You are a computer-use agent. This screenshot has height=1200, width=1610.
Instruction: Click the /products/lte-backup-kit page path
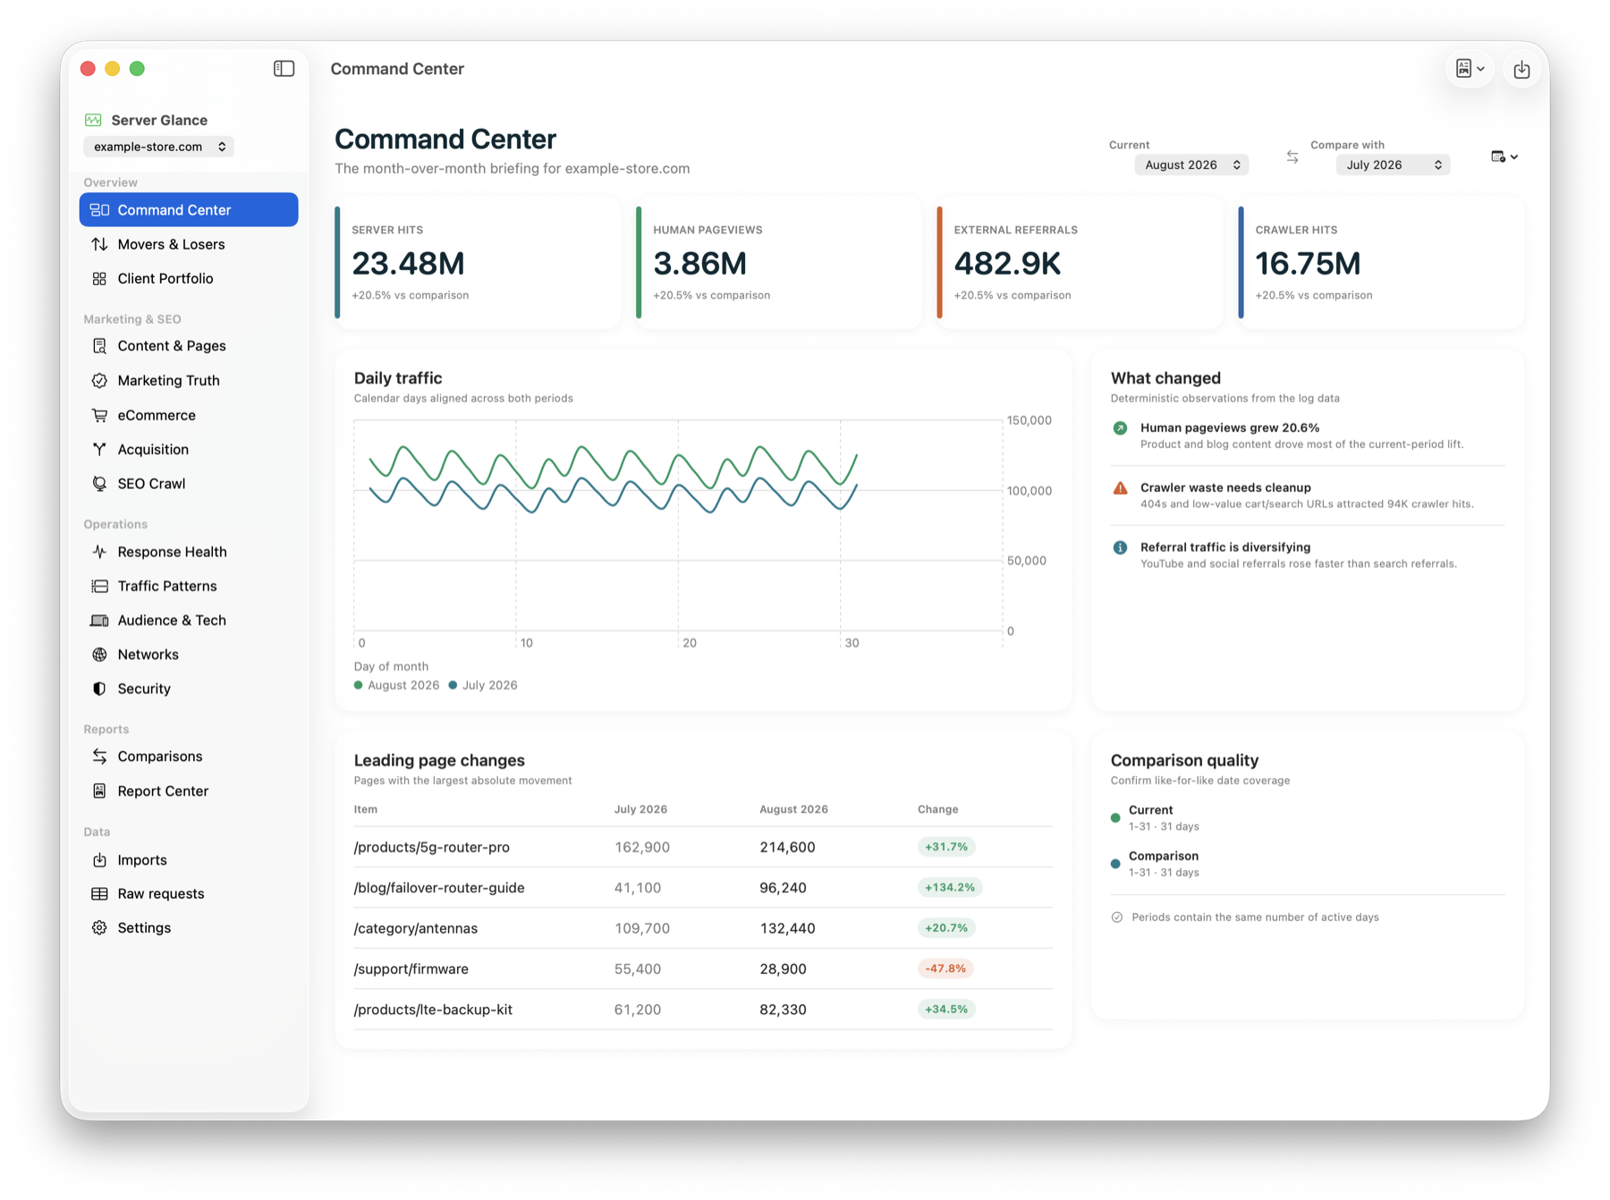pyautogui.click(x=433, y=1010)
